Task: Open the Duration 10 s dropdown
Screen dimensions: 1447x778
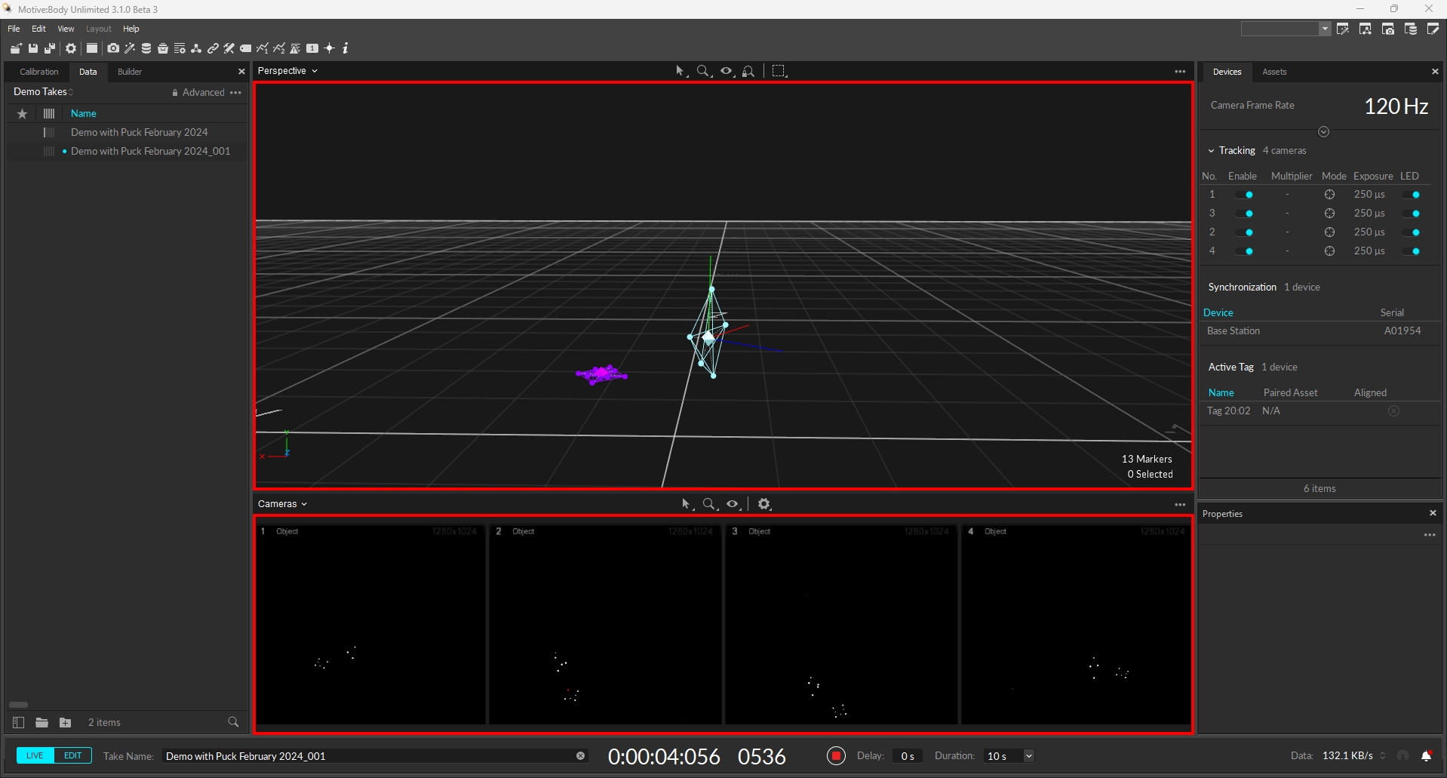Action: point(1028,756)
